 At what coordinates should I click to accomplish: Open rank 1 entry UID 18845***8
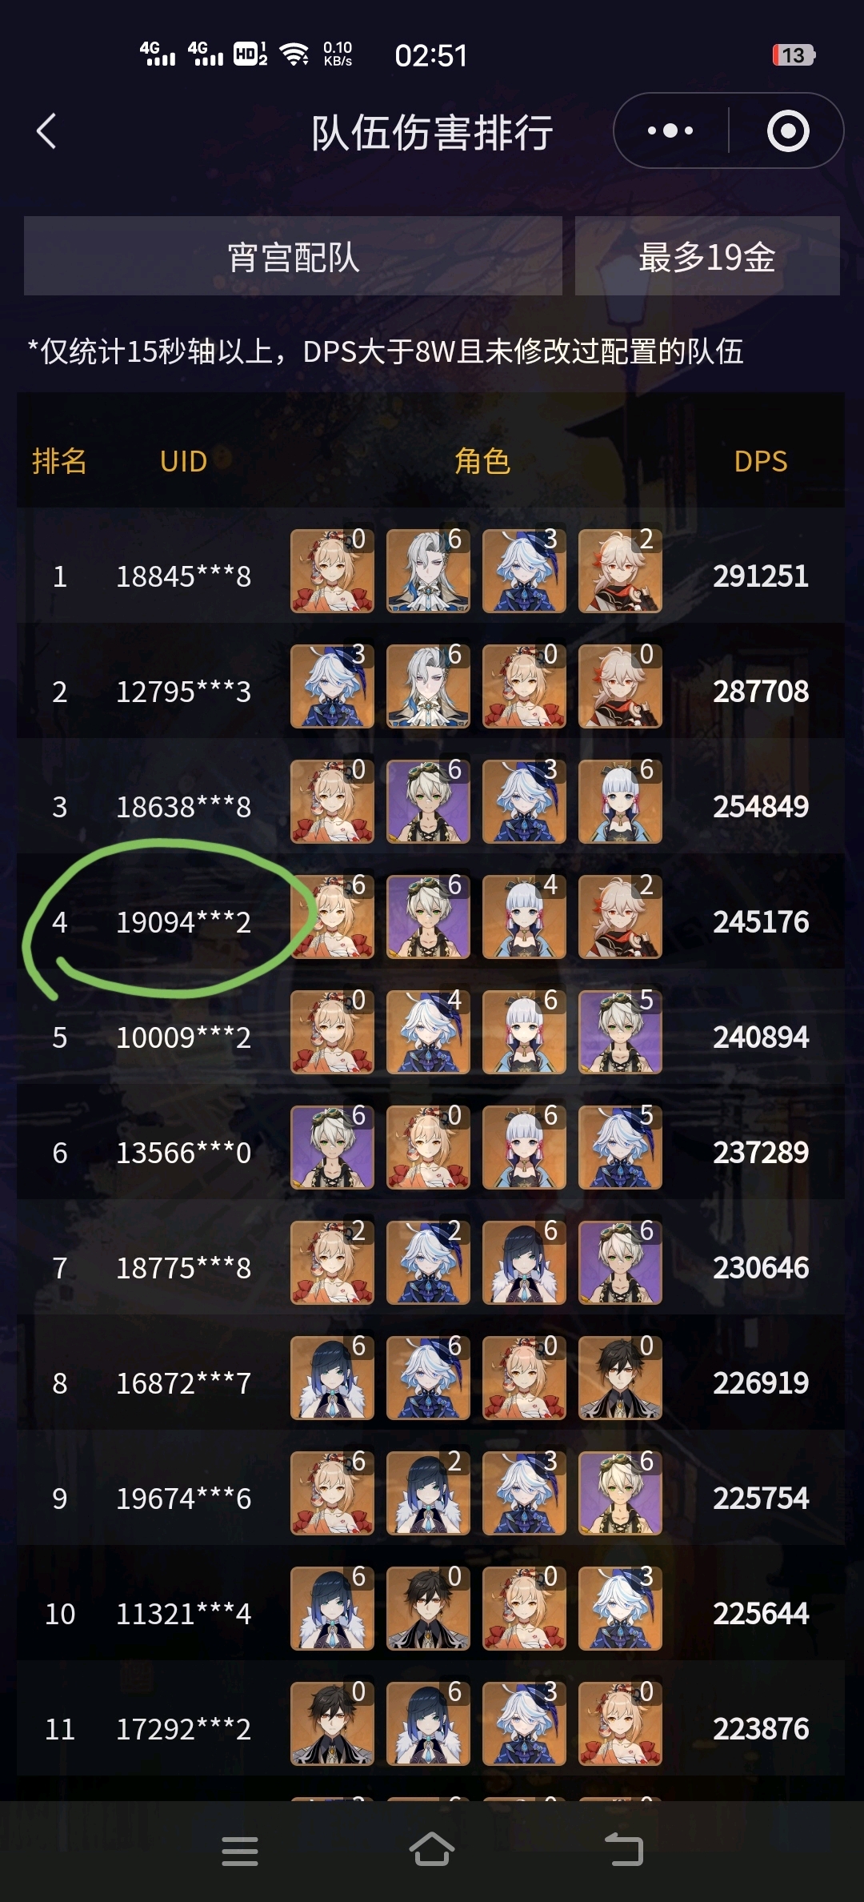(x=183, y=576)
